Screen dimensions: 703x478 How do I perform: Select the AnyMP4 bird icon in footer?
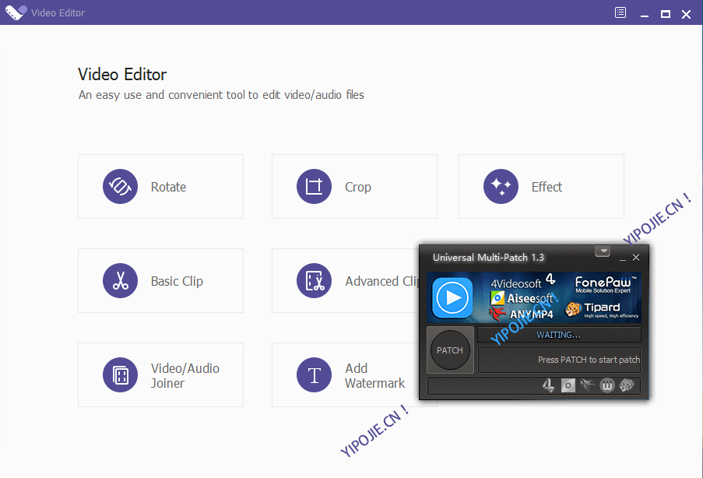(x=587, y=385)
